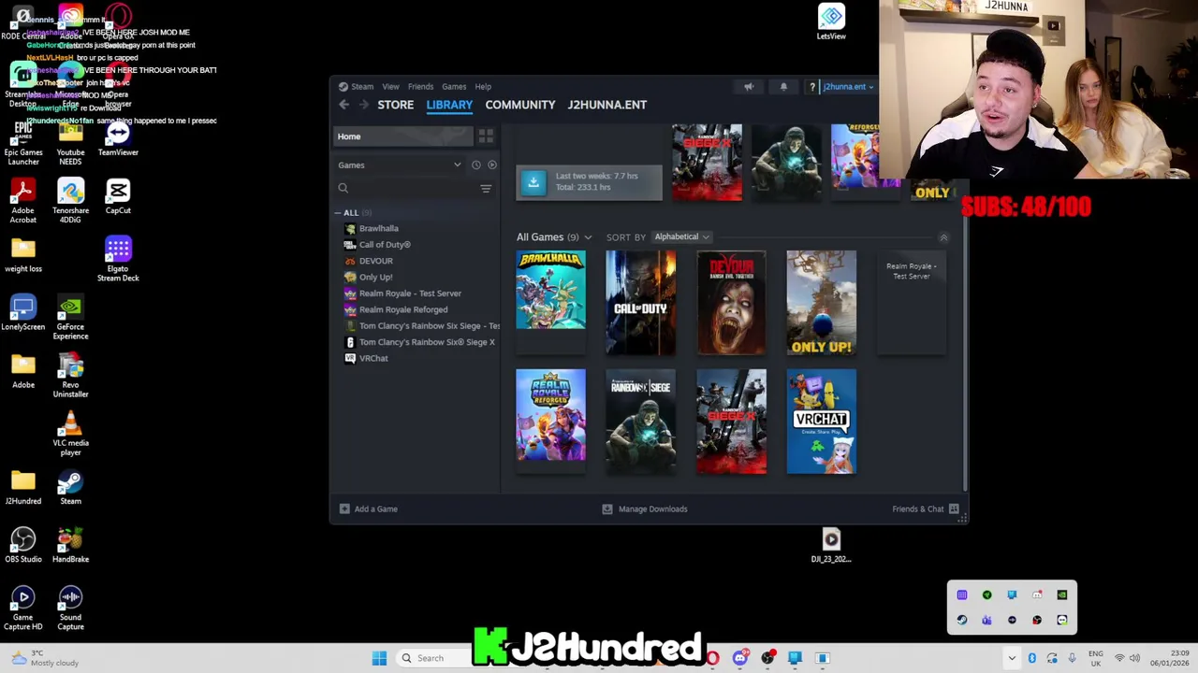The image size is (1198, 673).
Task: Sort library by recent activity clock icon
Action: (x=475, y=165)
